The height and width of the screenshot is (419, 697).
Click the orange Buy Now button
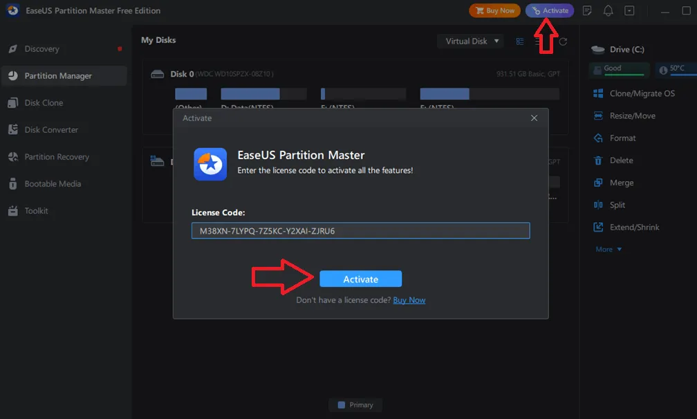[494, 10]
